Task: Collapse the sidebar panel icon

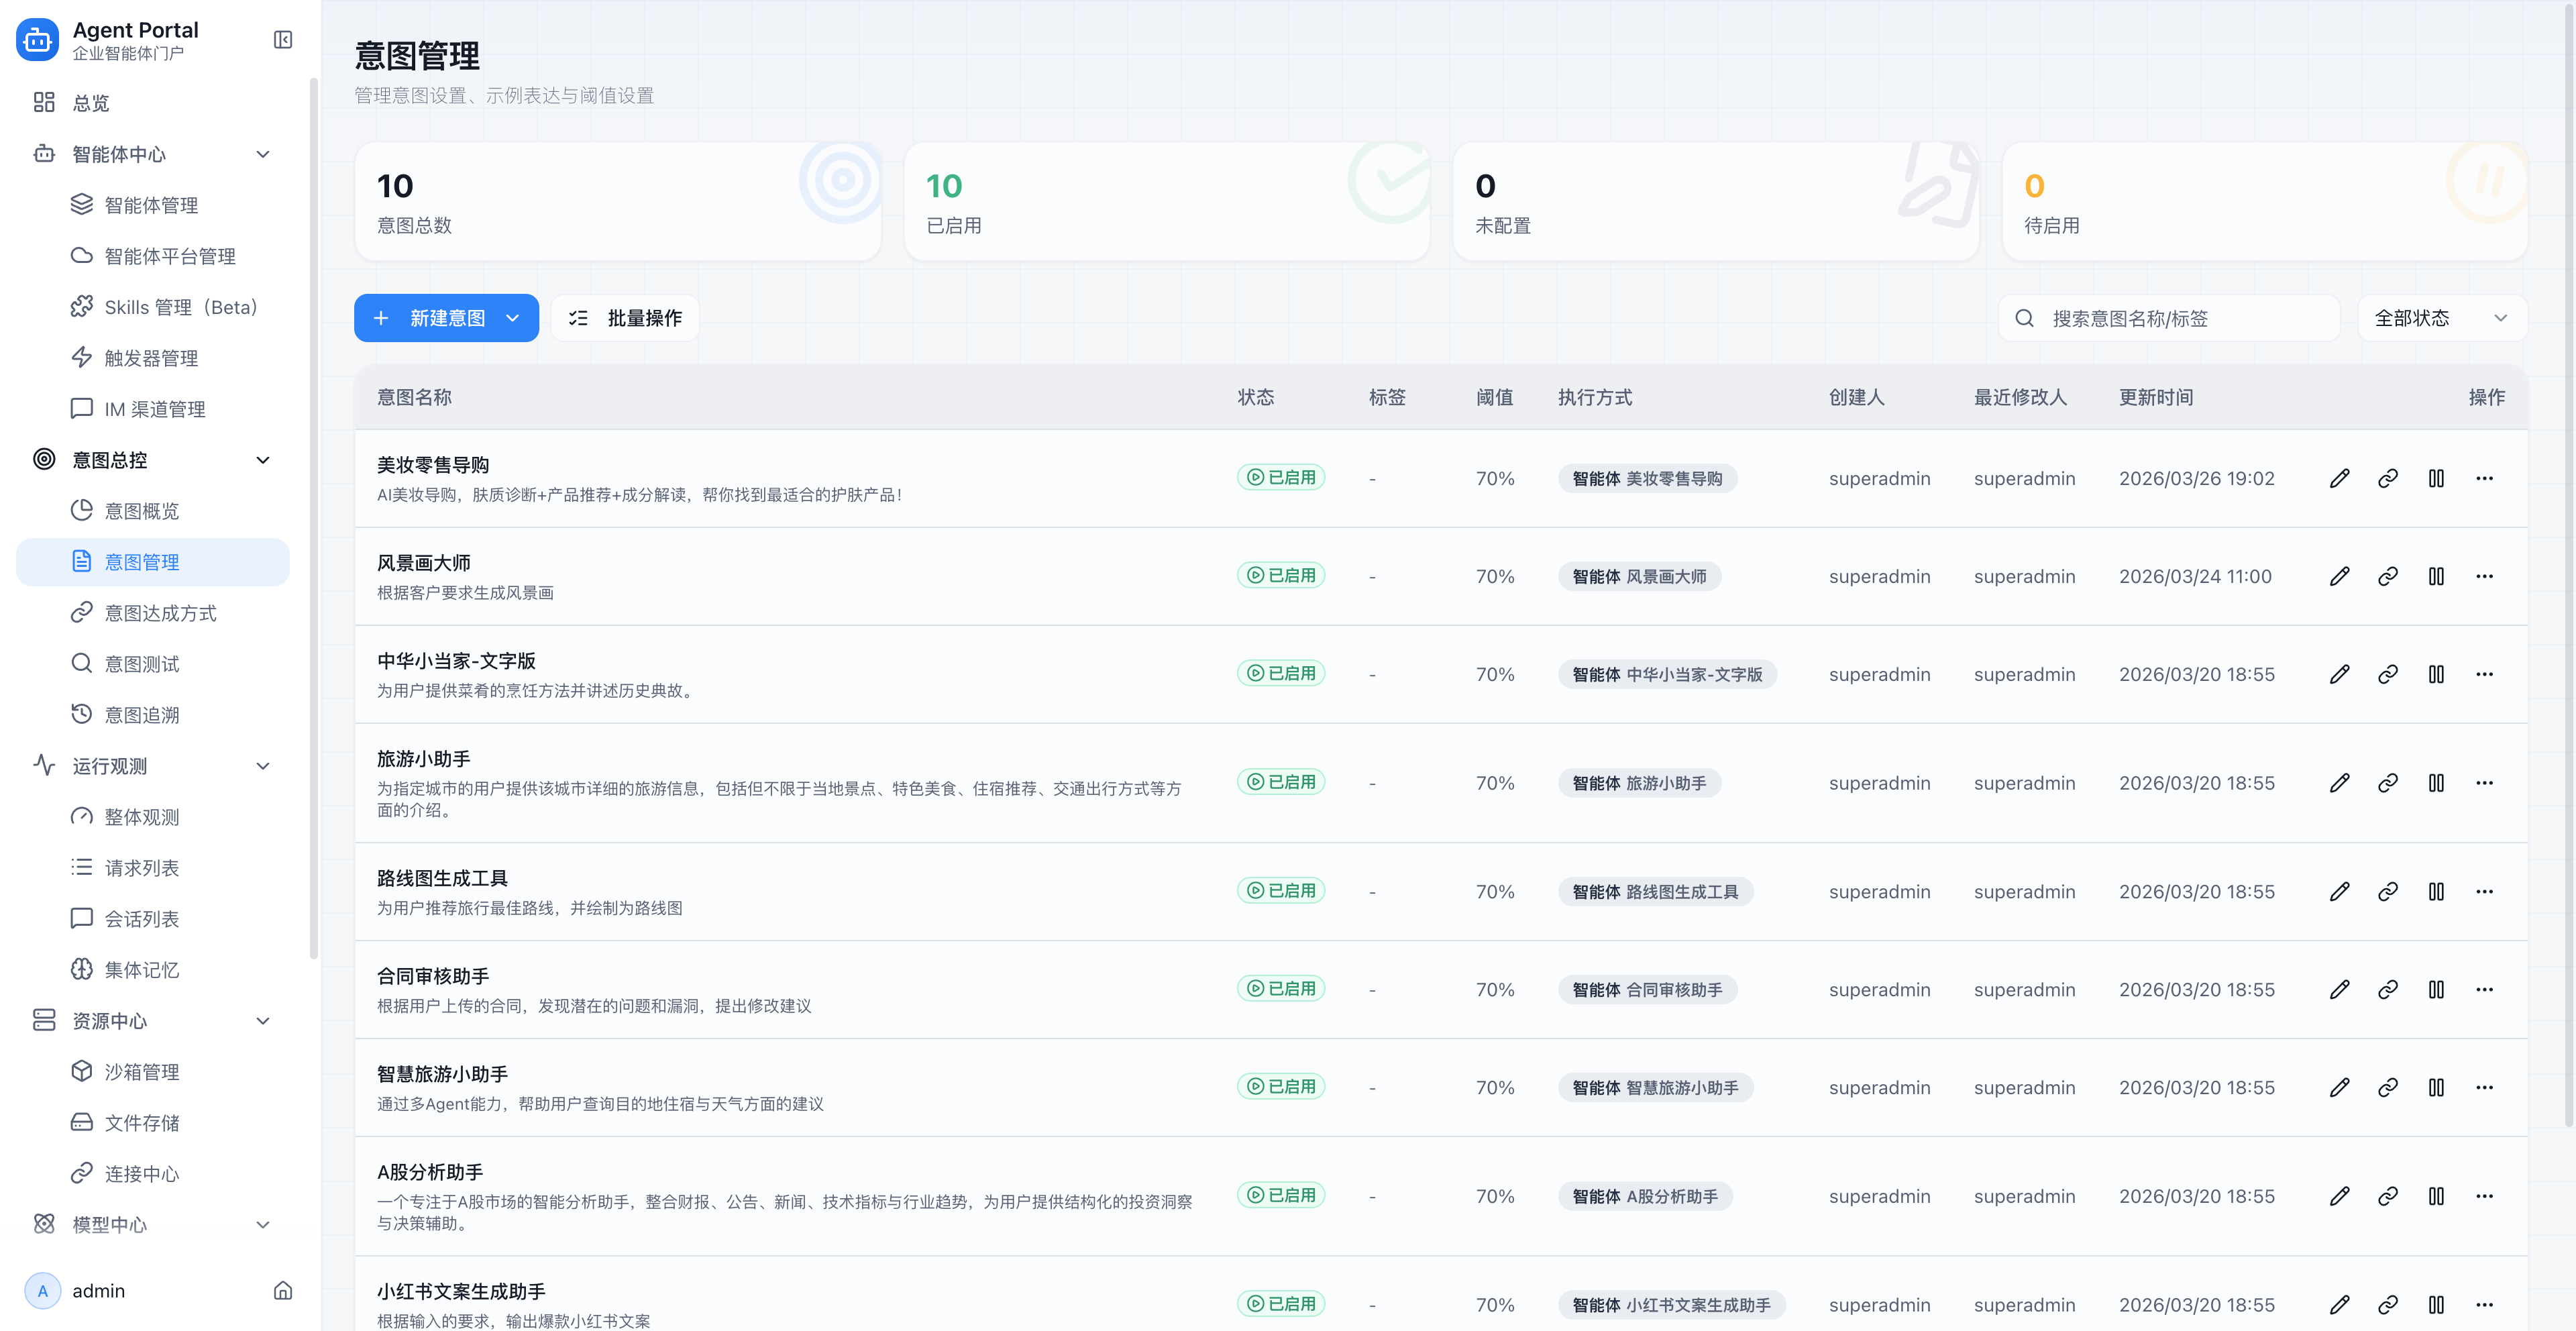Action: [x=283, y=40]
